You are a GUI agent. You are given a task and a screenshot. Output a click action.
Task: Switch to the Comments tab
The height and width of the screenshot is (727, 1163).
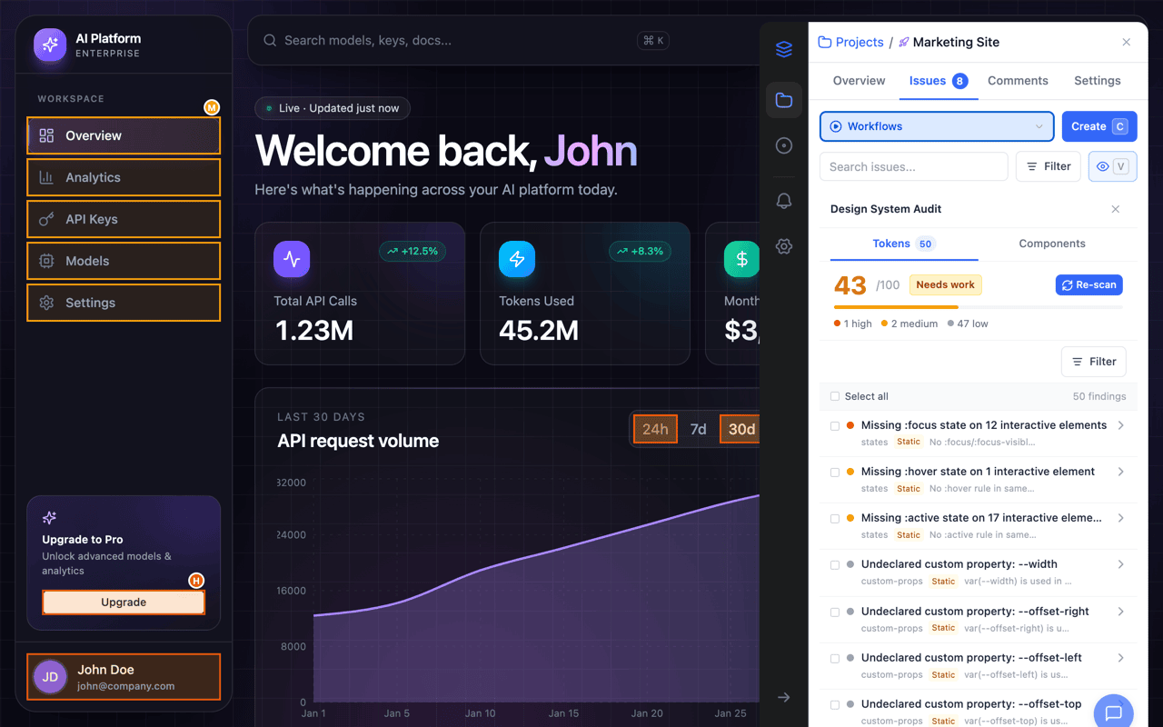tap(1018, 81)
